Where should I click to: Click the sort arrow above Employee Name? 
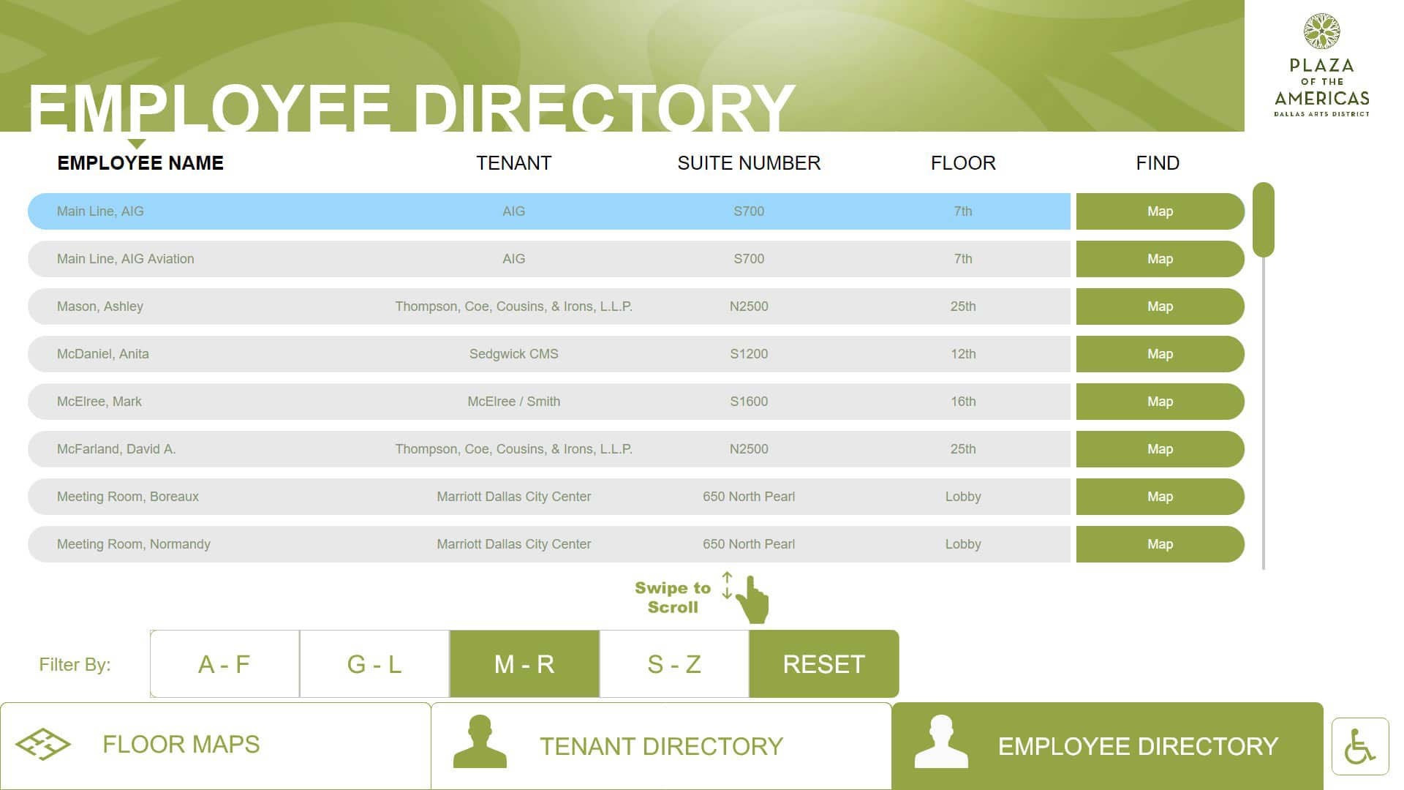(136, 144)
